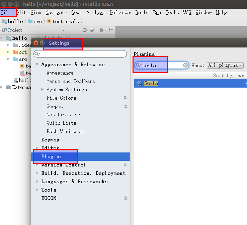Image resolution: width=247 pixels, height=225 pixels.
Task: Click the magnifier icon in plugin search field
Action: [139, 65]
